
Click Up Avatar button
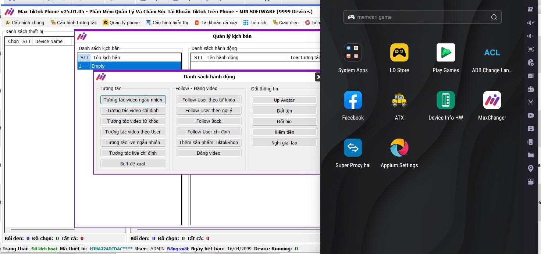pos(284,100)
